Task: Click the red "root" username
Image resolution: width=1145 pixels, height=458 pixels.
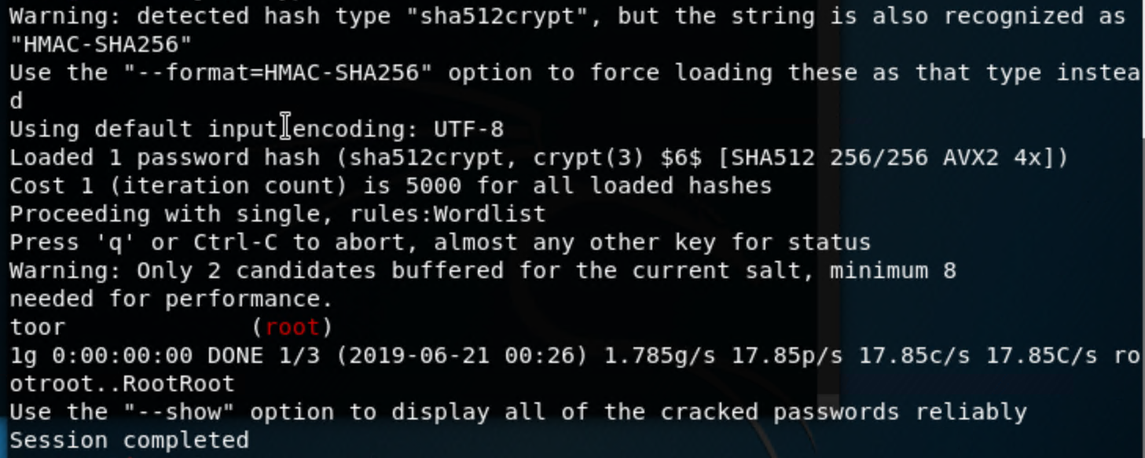Action: pyautogui.click(x=292, y=327)
